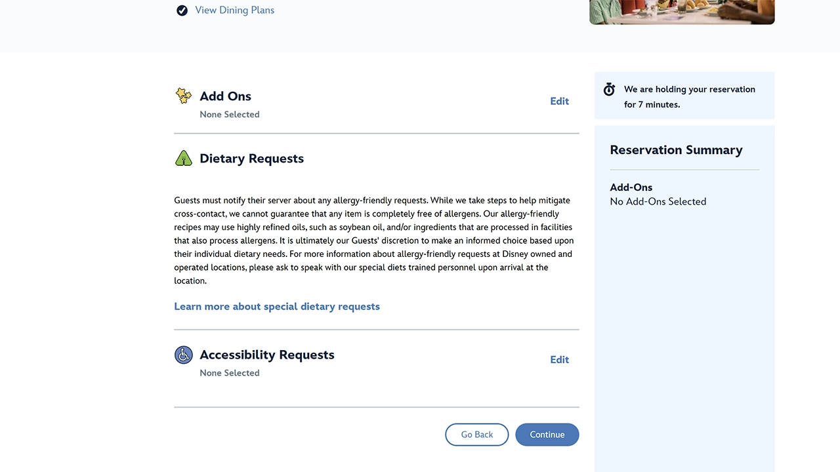Click the wheelchair Accessibility Requests icon

[184, 355]
